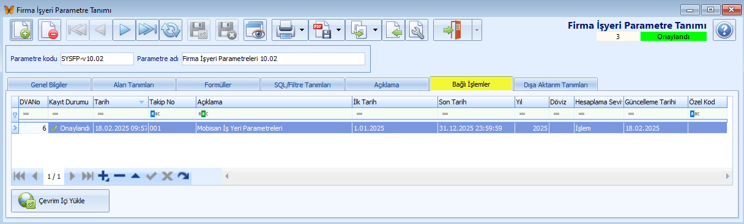The height and width of the screenshot is (224, 744).
Task: Post grid changes with the checkmark icon
Action: click(x=151, y=176)
